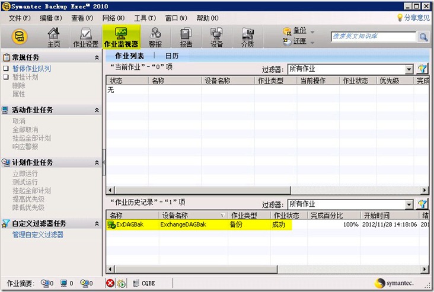The width and height of the screenshot is (434, 292).
Task: Open 作业设置 job setup toolbar icon
Action: (x=86, y=37)
